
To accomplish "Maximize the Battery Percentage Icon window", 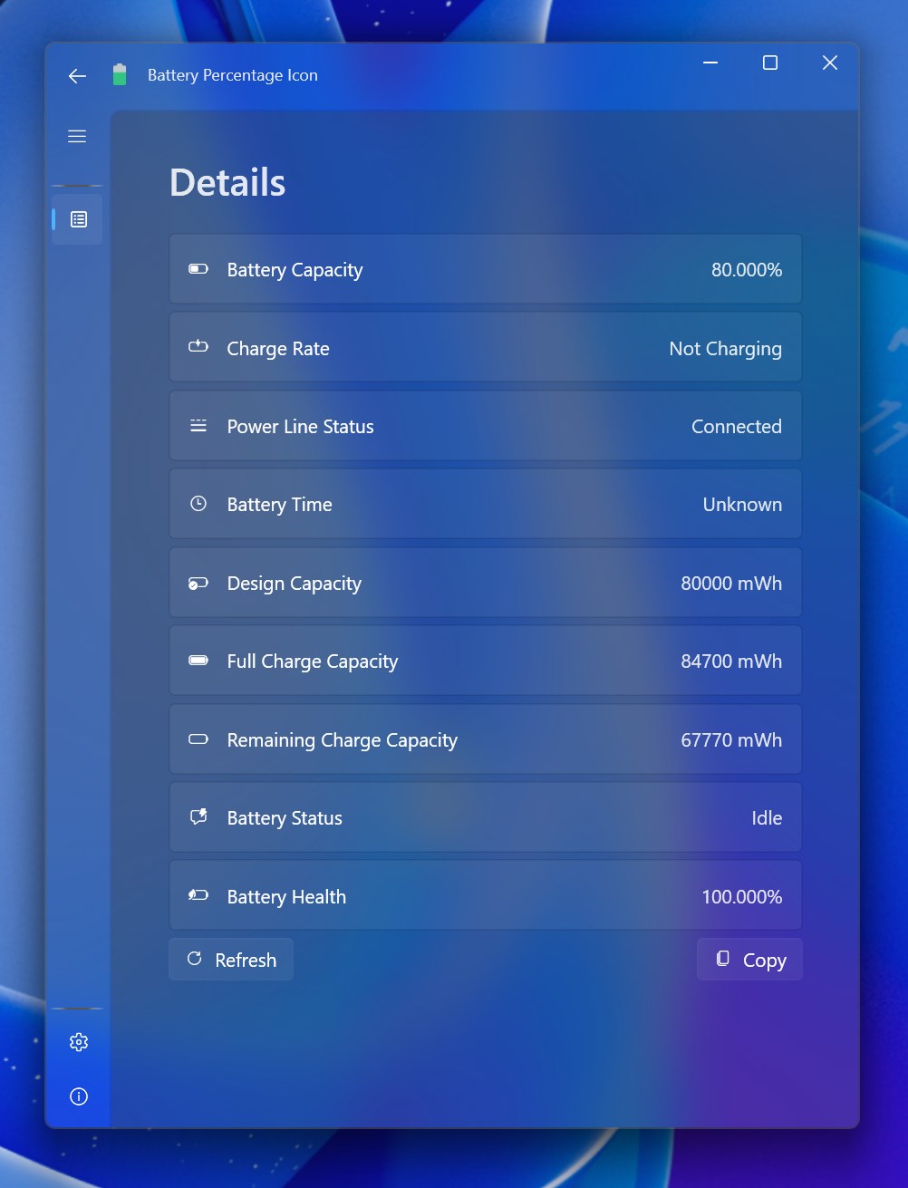I will (x=770, y=63).
